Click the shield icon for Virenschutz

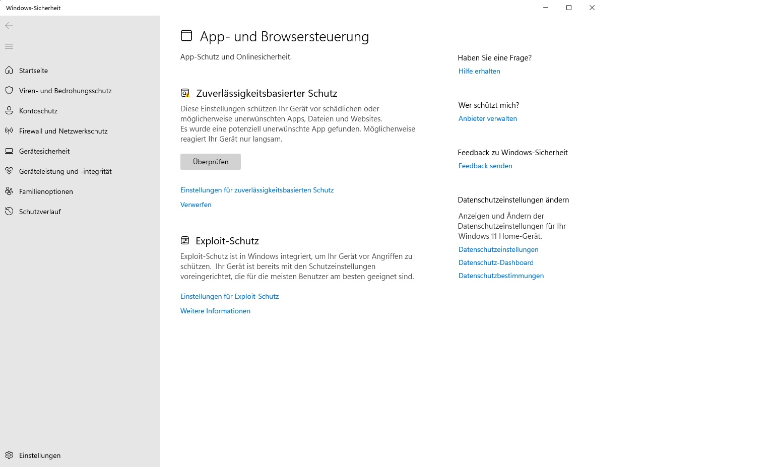coord(9,90)
